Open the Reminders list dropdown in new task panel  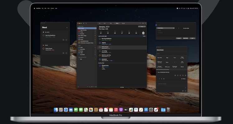pyautogui.click(x=166, y=28)
